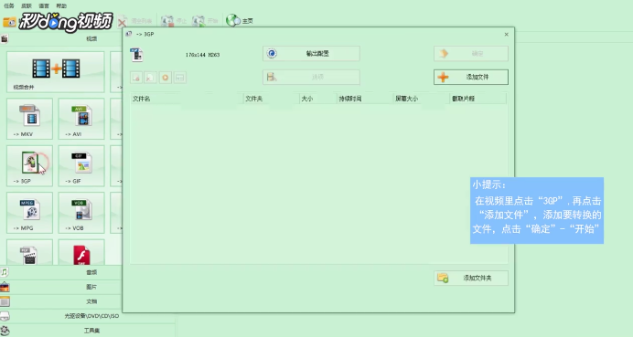Open the 帮助 menu
The width and height of the screenshot is (633, 337).
pos(61,6)
